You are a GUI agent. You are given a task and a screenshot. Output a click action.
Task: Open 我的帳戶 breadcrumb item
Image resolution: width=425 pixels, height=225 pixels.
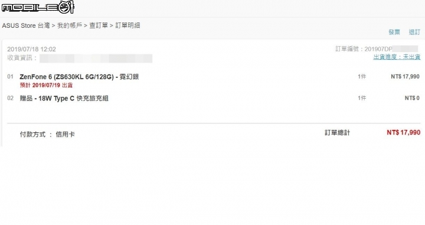(70, 25)
